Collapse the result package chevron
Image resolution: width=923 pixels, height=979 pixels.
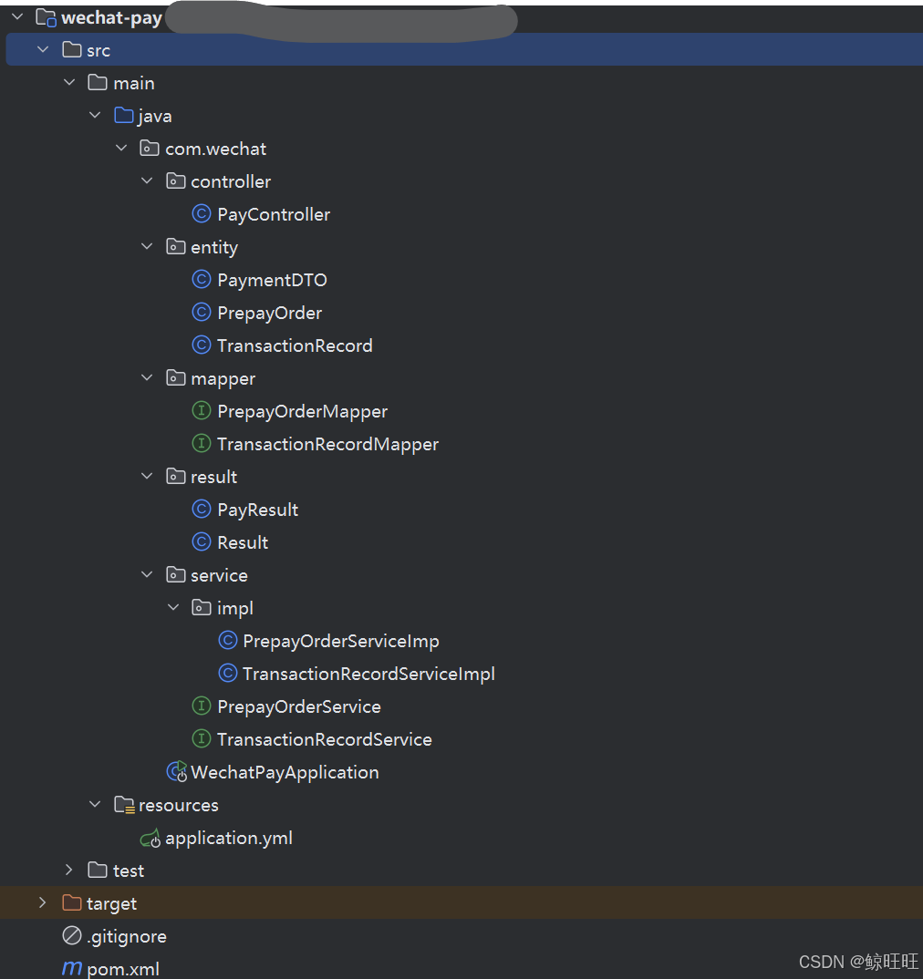147,477
